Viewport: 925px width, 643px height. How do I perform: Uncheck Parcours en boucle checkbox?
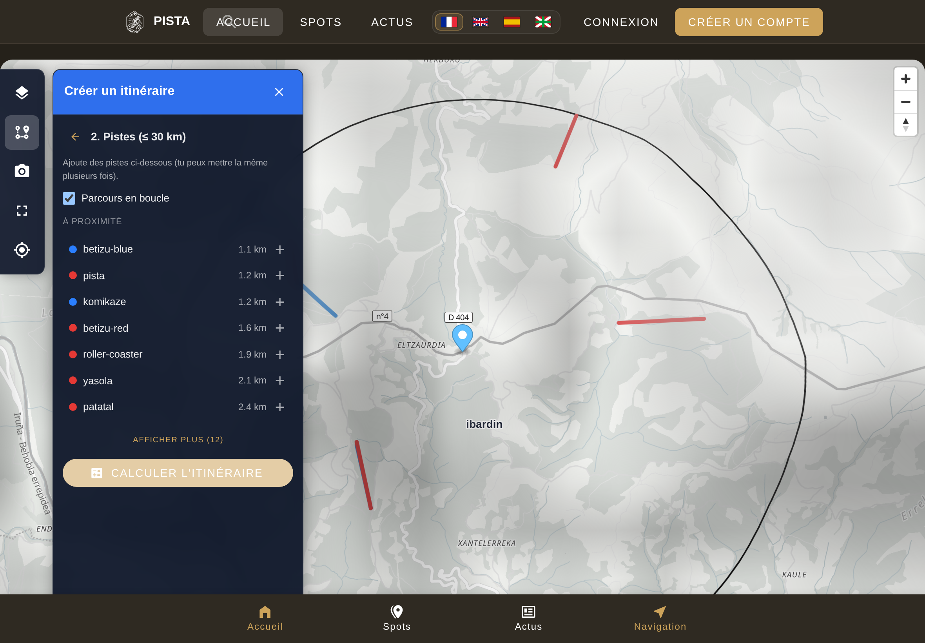tap(69, 198)
